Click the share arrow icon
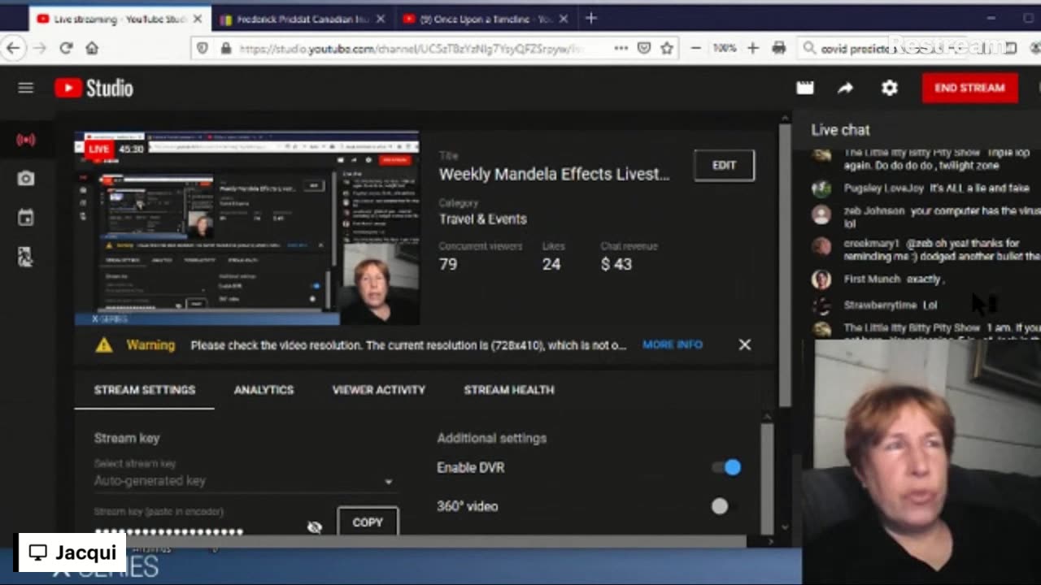 coord(846,88)
